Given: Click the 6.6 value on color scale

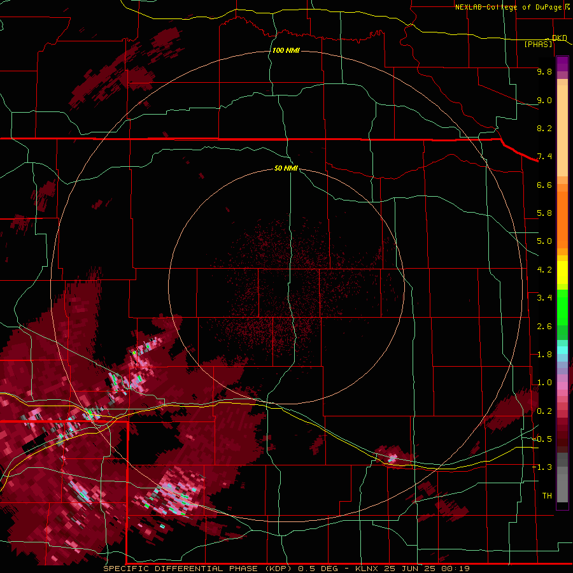Looking at the screenshot, I should pos(544,185).
